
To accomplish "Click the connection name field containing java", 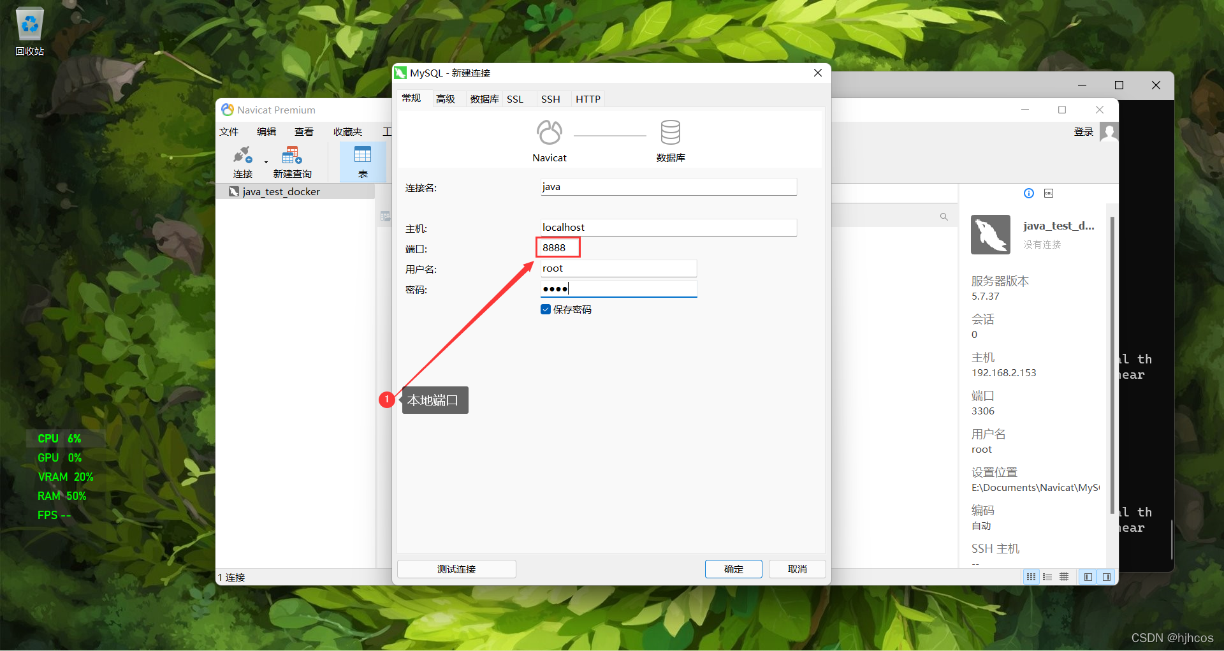I will pos(669,187).
